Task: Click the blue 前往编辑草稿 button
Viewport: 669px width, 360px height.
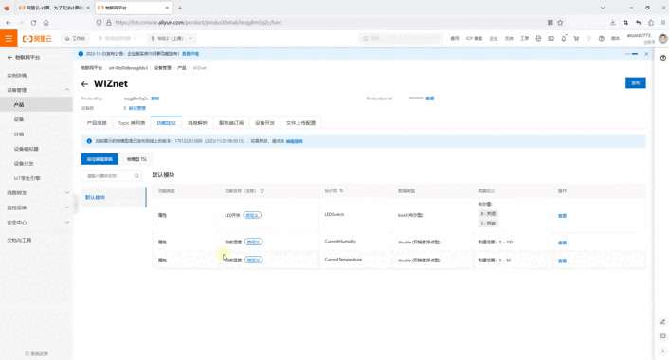Action: [99, 159]
